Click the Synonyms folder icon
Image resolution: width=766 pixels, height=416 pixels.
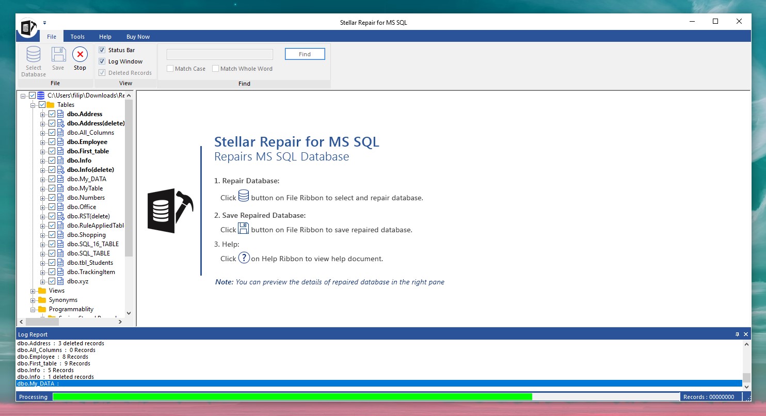(x=42, y=300)
